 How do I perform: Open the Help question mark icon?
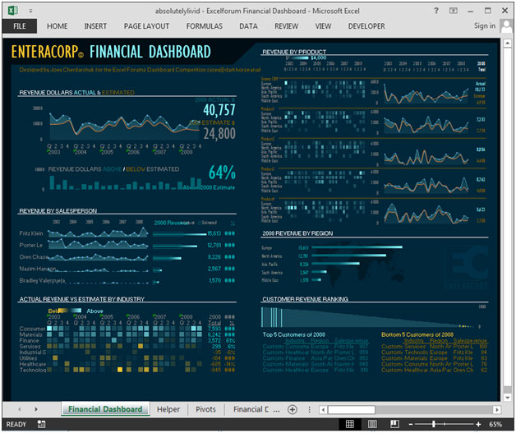coord(436,11)
